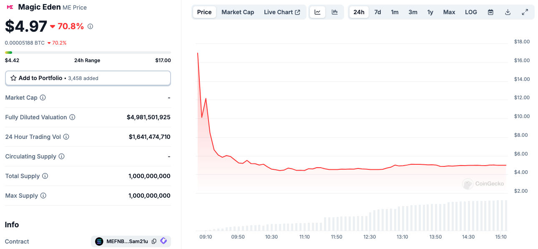Click the 24h volume value $1,641,474,710
The height and width of the screenshot is (249, 538).
[x=150, y=137]
